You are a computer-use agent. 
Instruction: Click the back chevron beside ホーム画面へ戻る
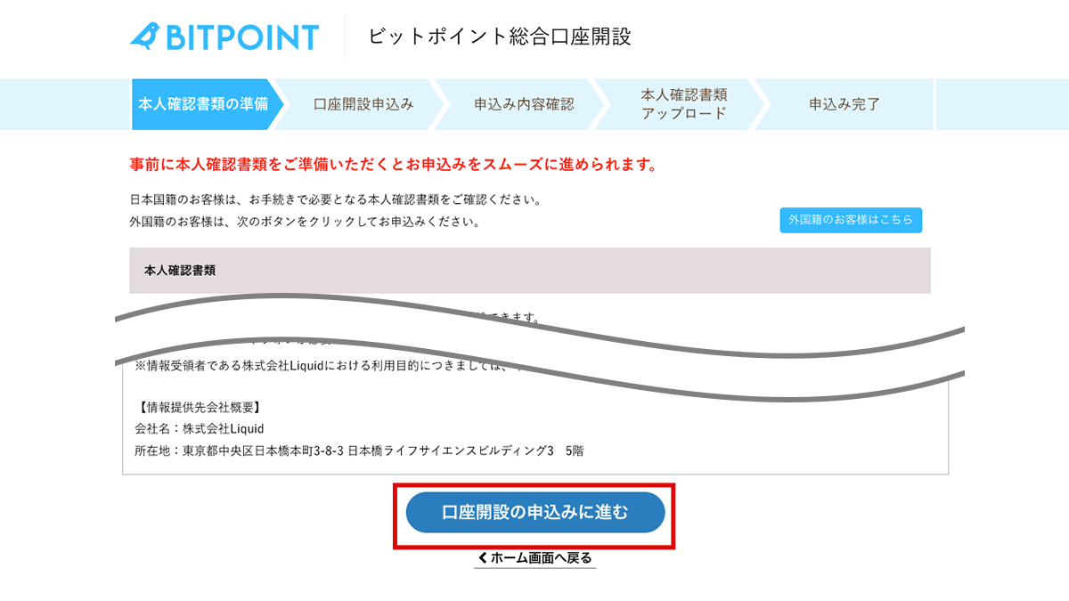point(483,558)
